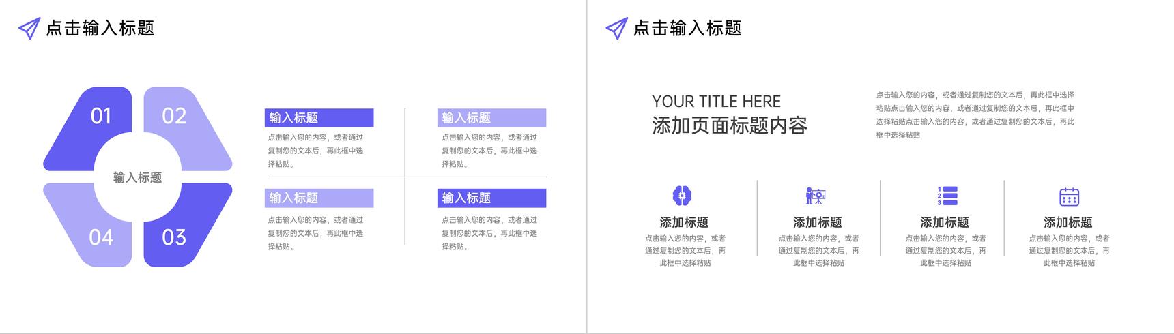1174x334 pixels.
Task: Click the 添加标题 label under calendar icon
Action: (x=1068, y=222)
